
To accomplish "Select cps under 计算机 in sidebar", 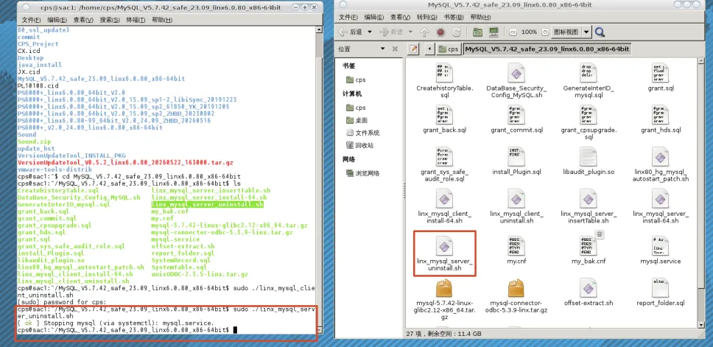I will (x=356, y=108).
